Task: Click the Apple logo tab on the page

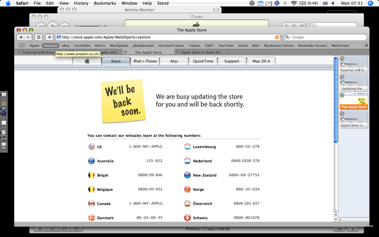Action: point(87,61)
